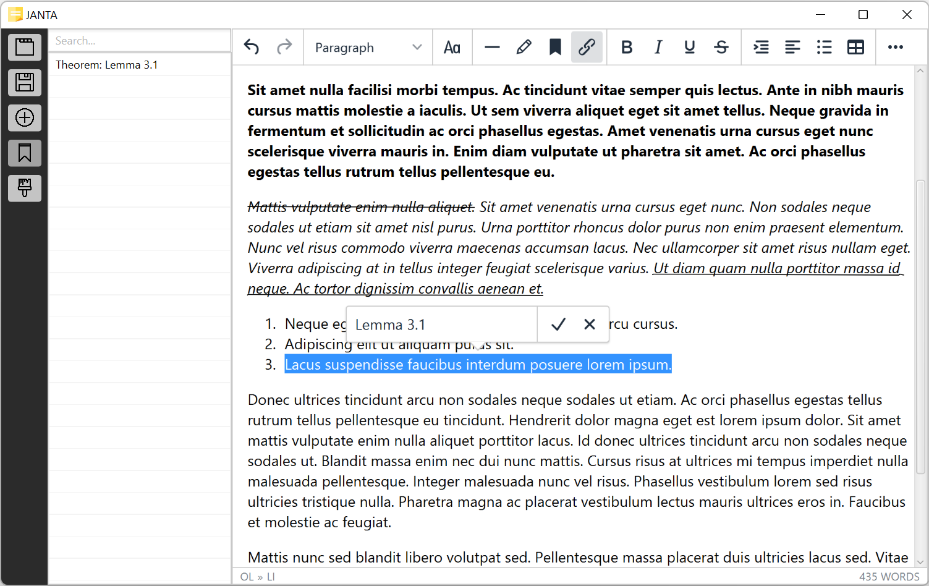Click the paragraph starting Donec ultrices
Screen dimensions: 929x586
click(578, 461)
